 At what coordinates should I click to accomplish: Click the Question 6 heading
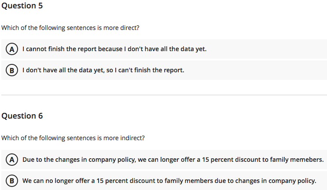click(22, 116)
